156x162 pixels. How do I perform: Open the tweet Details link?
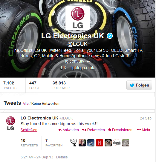(62, 157)
